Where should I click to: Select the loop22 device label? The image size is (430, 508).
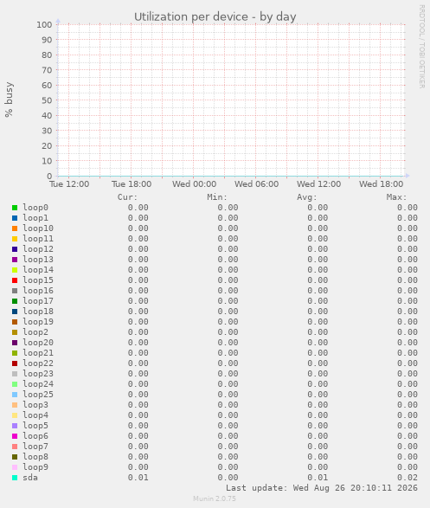point(38,363)
